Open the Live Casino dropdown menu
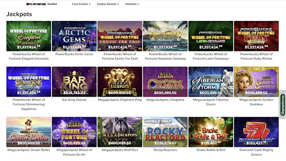The image size is (286, 161). click(81, 4)
